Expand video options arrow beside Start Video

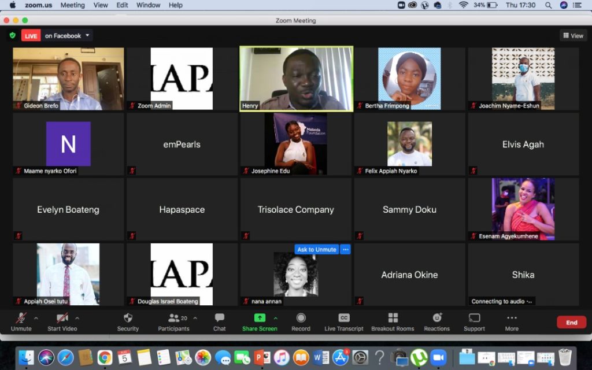tap(77, 319)
